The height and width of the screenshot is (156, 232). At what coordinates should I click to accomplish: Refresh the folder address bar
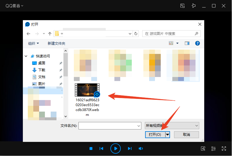[136, 34]
